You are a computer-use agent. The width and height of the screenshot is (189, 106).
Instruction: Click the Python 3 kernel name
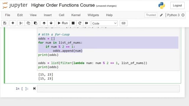point(173,15)
